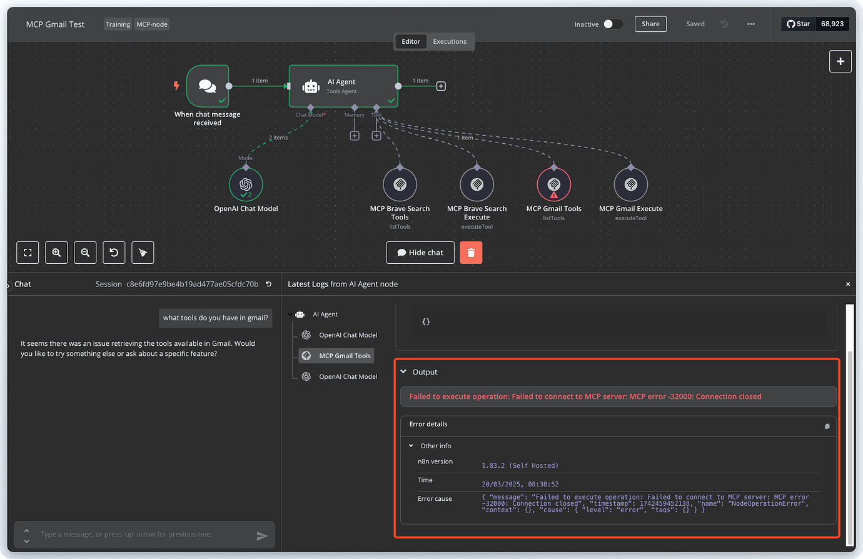This screenshot has height=559, width=863.
Task: Select the tidy up workflow icon
Action: pos(143,252)
